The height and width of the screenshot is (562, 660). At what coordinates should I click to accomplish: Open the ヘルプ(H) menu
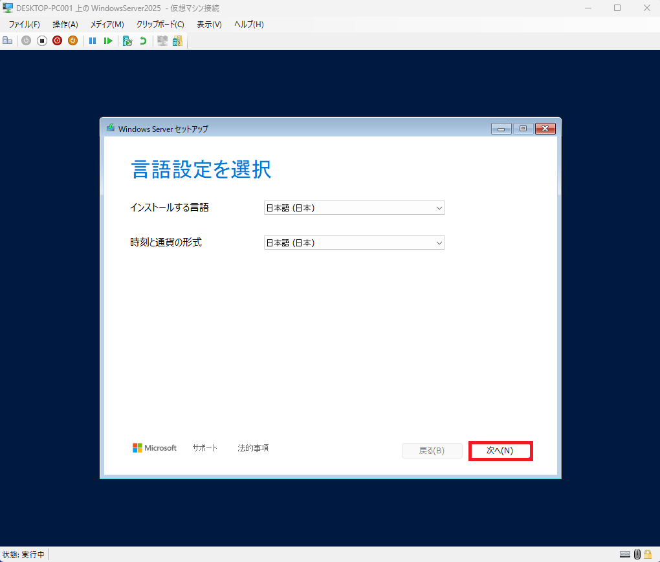tap(248, 25)
